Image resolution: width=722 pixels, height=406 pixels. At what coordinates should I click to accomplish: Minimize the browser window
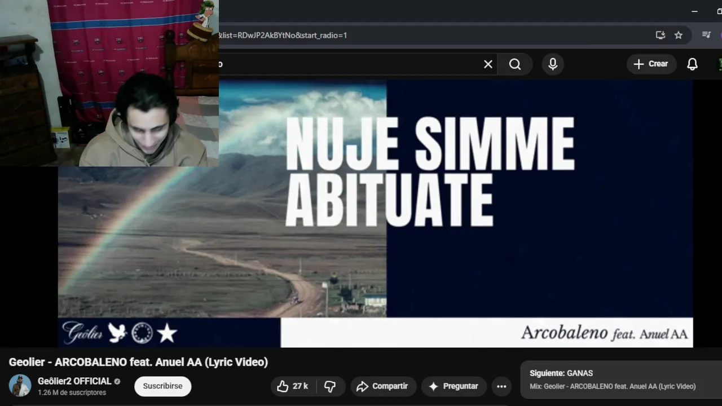694,11
